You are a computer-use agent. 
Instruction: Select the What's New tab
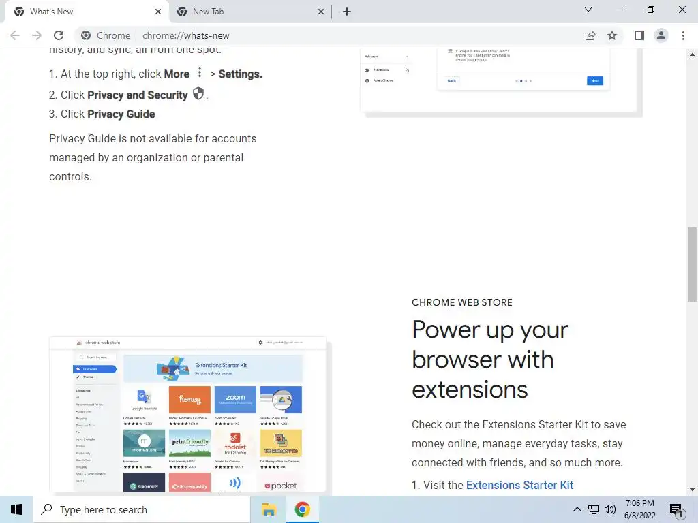click(87, 12)
